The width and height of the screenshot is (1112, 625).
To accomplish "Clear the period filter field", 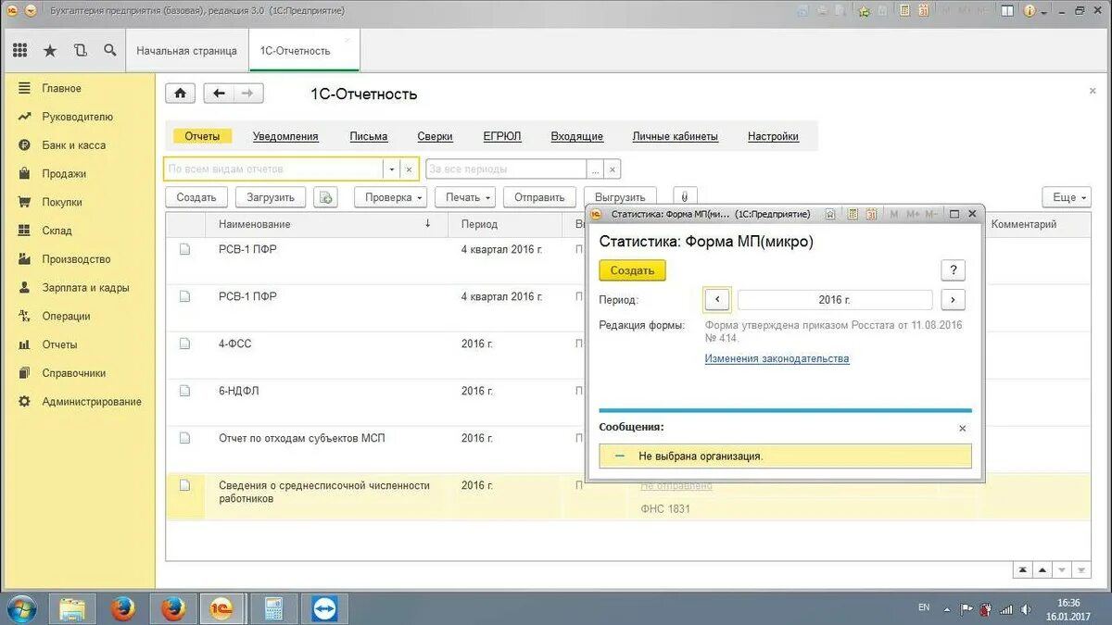I will click(x=613, y=169).
